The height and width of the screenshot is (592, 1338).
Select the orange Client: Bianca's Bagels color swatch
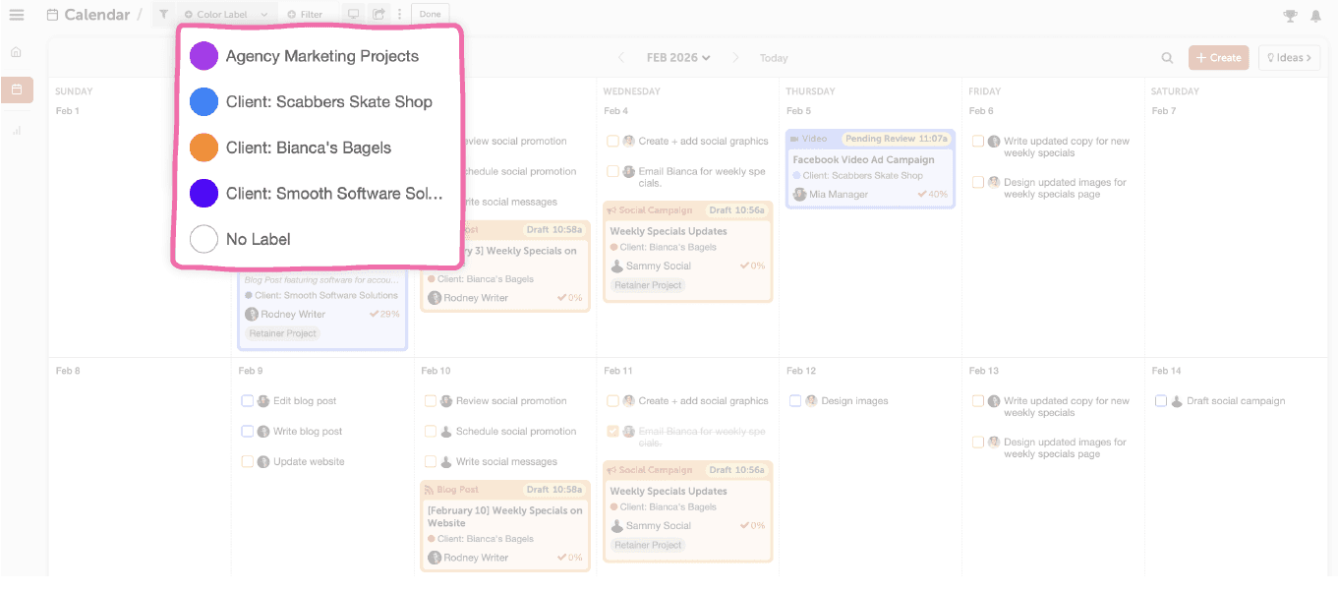pyautogui.click(x=204, y=148)
